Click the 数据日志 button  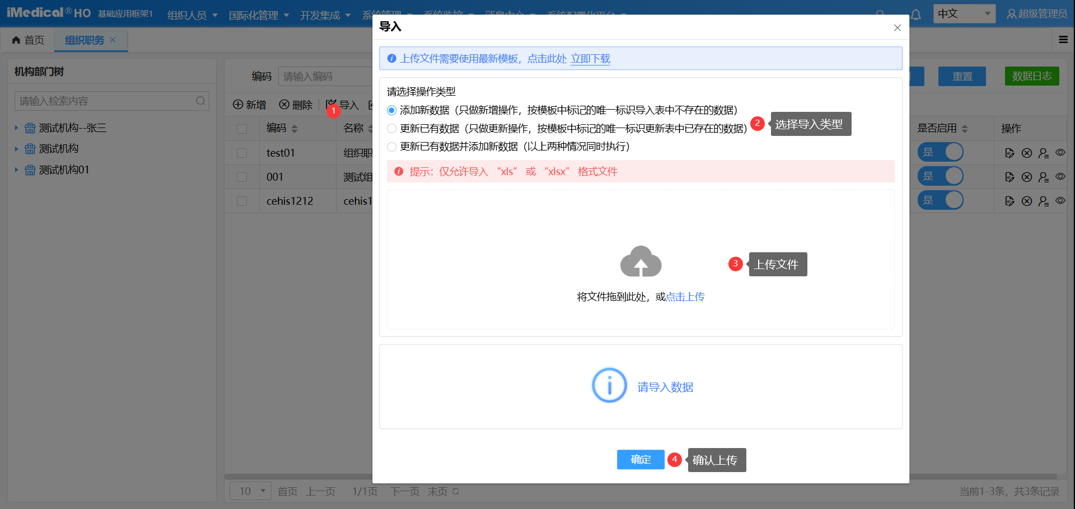1032,76
